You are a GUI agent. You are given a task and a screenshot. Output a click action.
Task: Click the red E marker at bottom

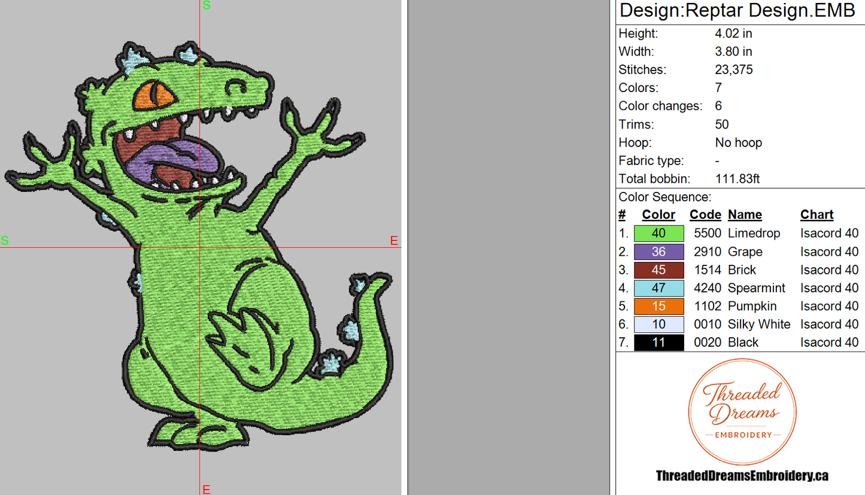[x=207, y=490]
